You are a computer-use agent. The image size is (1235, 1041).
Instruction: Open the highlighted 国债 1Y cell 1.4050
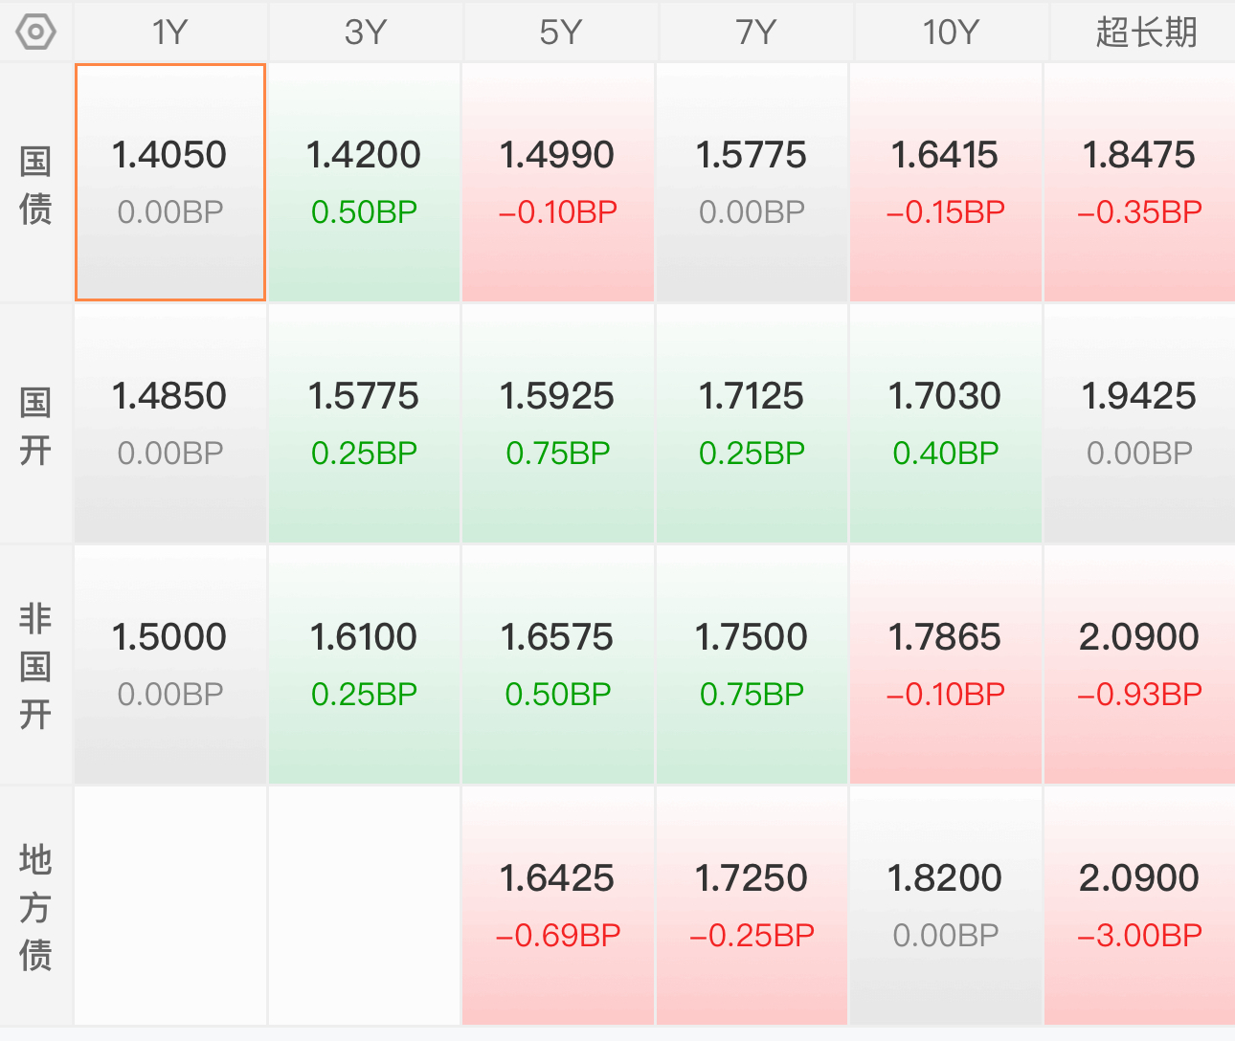coord(170,183)
